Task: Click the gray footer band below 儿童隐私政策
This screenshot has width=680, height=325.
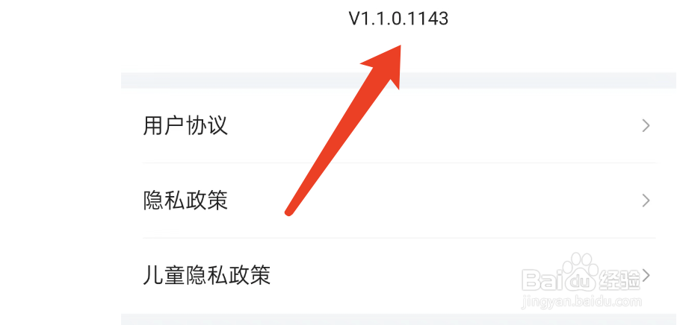Action: [398, 319]
